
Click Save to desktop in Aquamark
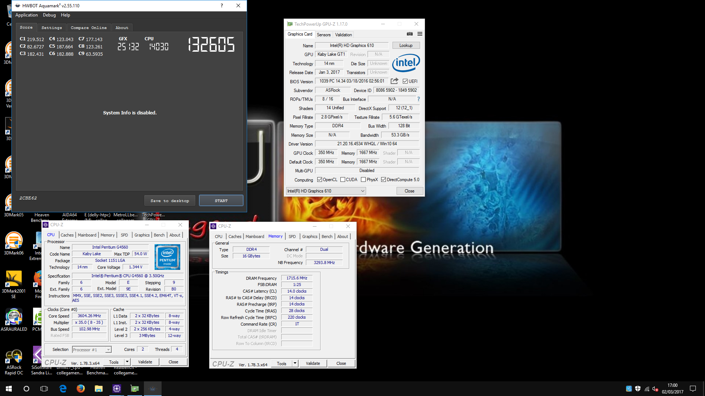point(170,201)
